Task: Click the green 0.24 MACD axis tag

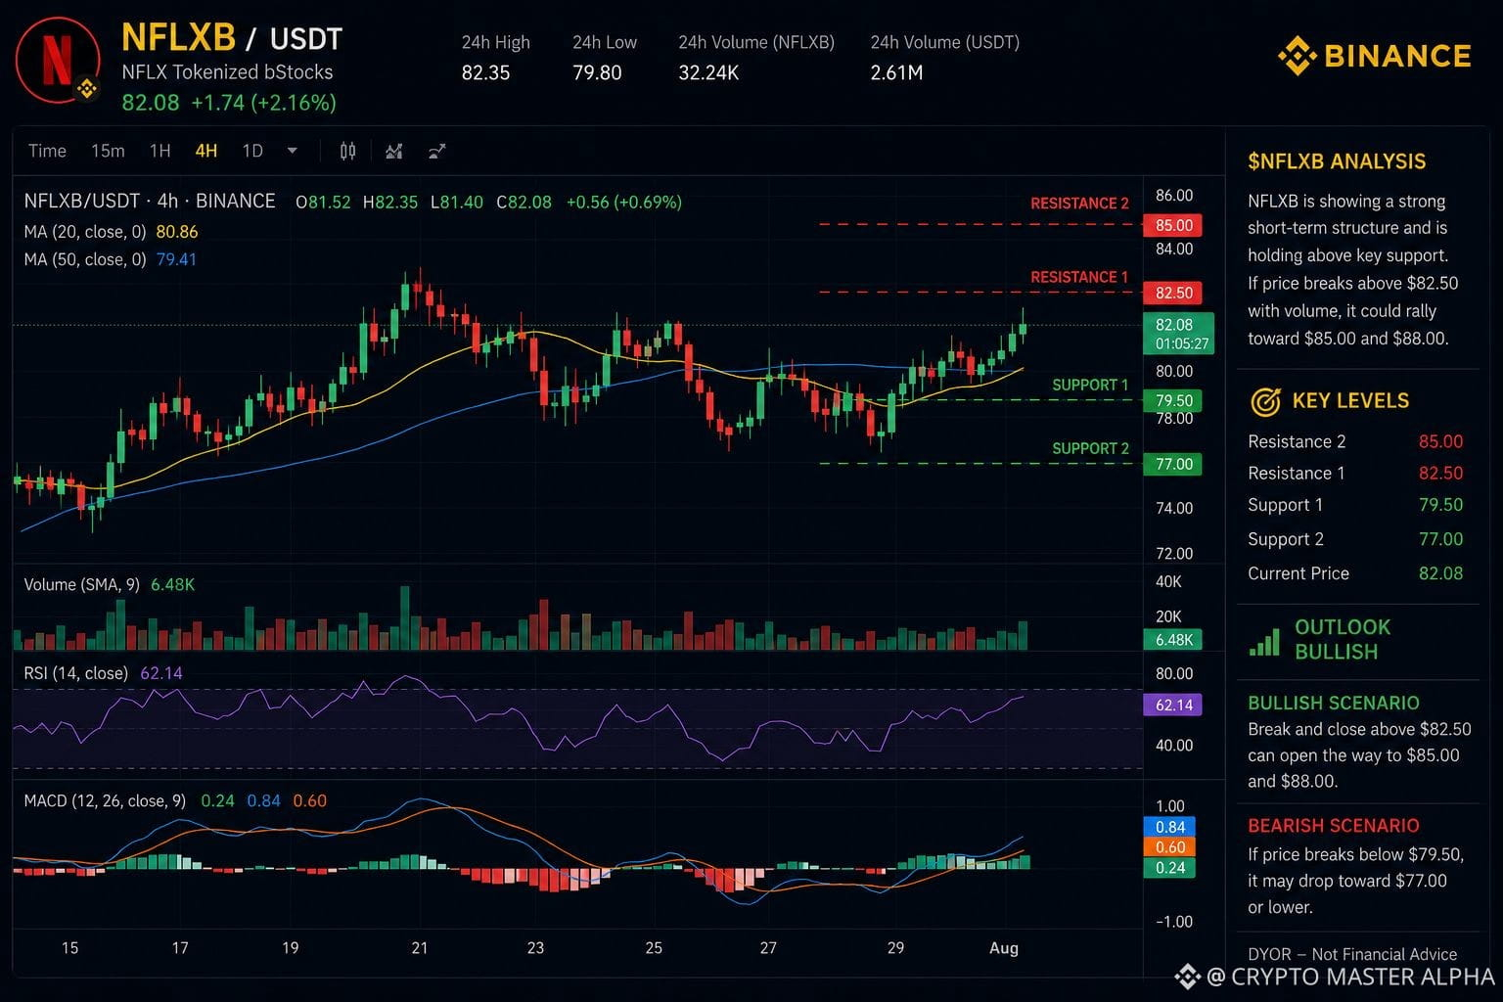Action: click(1169, 868)
